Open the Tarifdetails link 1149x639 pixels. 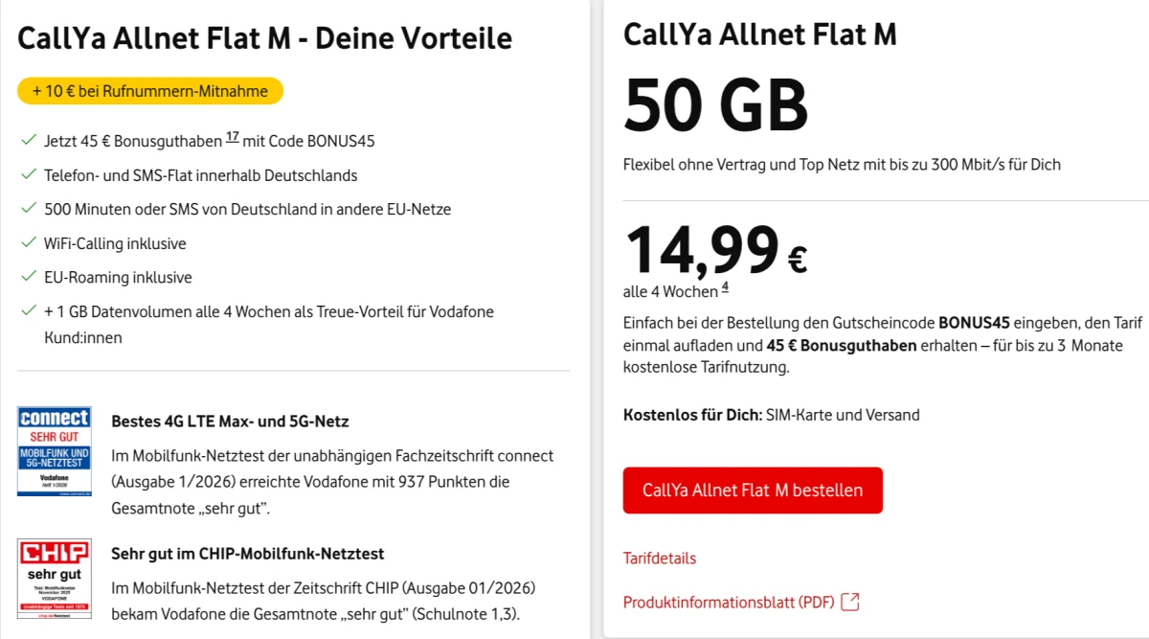pos(660,558)
